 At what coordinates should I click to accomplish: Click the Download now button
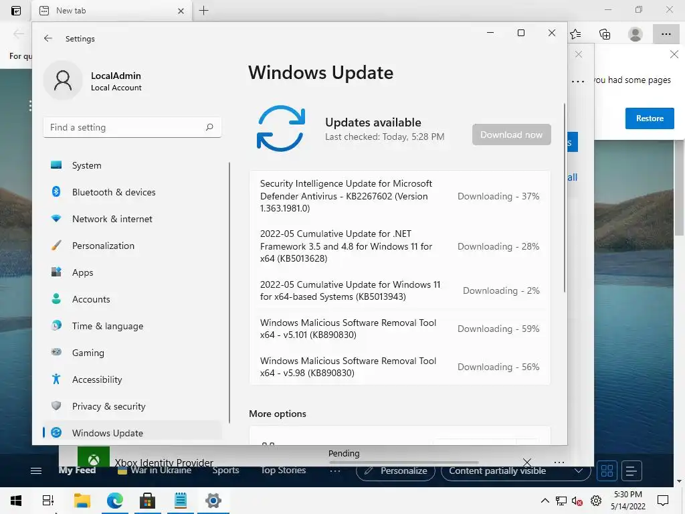(511, 135)
